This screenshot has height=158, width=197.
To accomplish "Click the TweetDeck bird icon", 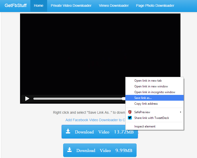I will pos(130,118).
